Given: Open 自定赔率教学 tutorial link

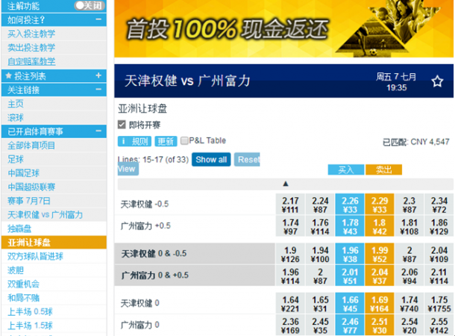Looking at the screenshot, I should click(31, 61).
